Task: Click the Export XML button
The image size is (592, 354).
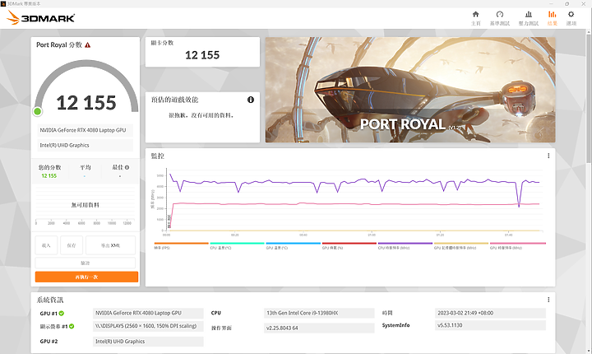Action: tap(110, 245)
